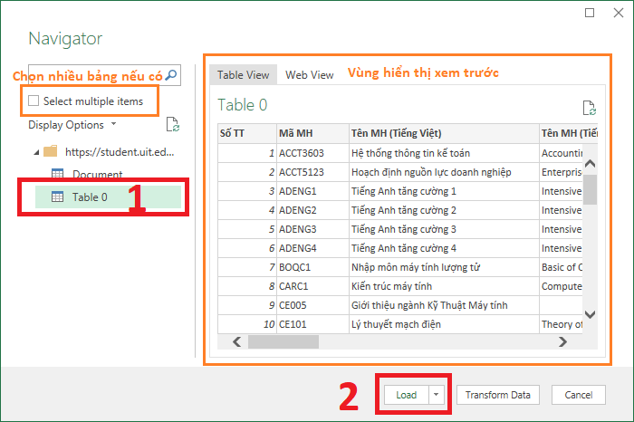Click preview scroll down arrow
The image size is (634, 422).
click(x=590, y=314)
